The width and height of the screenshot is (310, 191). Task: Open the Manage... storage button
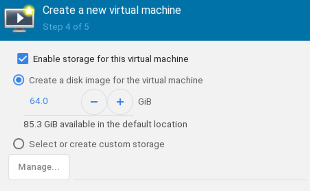click(x=39, y=167)
